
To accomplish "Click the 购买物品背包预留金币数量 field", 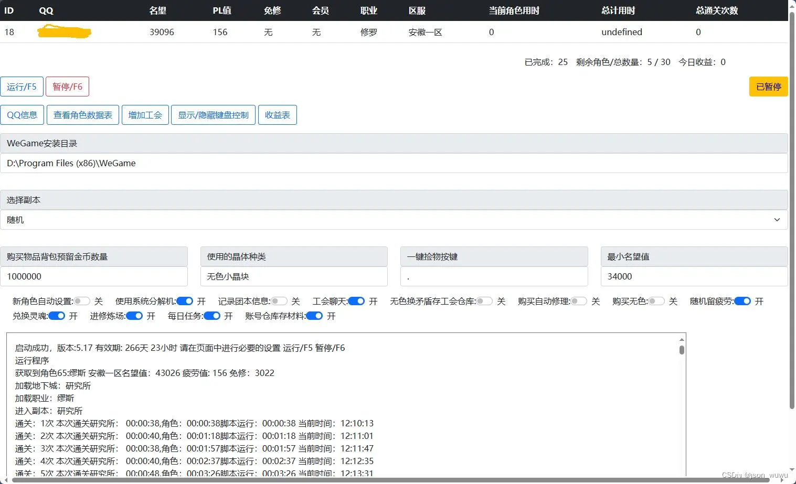I will (x=94, y=276).
